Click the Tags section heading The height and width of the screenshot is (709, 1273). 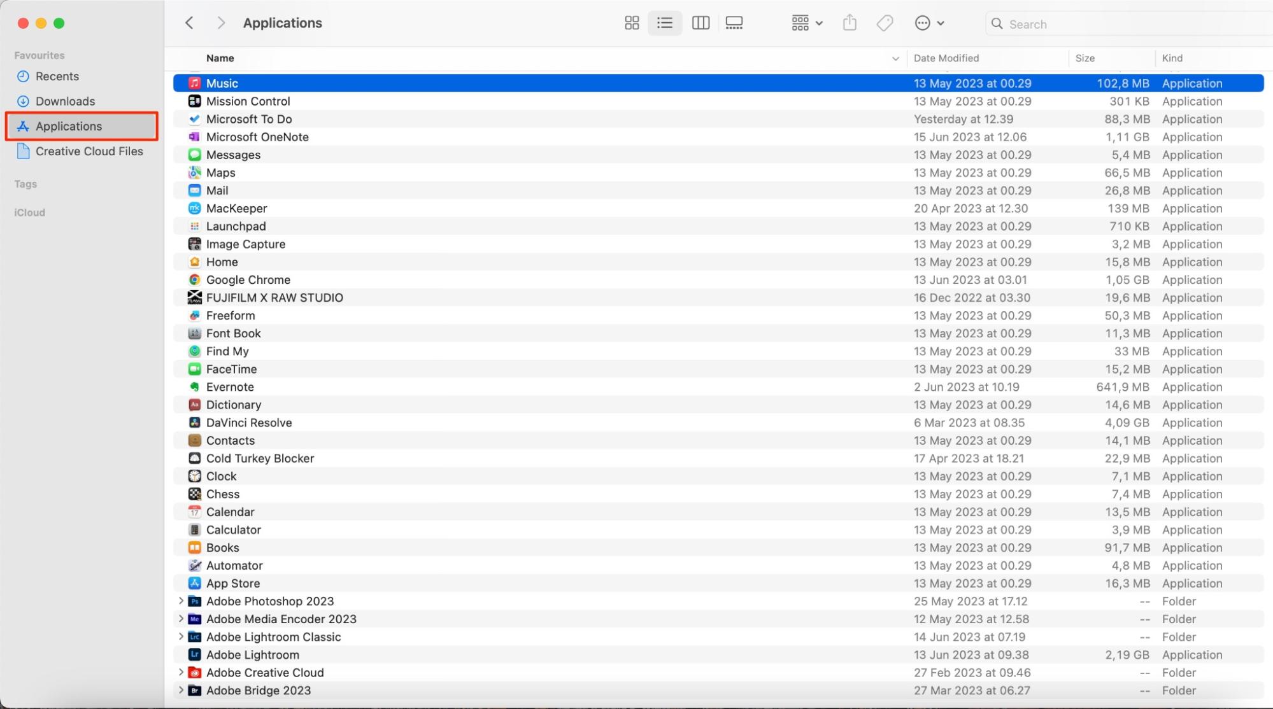pyautogui.click(x=25, y=184)
